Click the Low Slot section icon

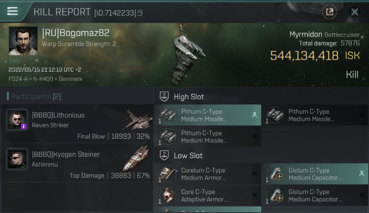pos(164,155)
